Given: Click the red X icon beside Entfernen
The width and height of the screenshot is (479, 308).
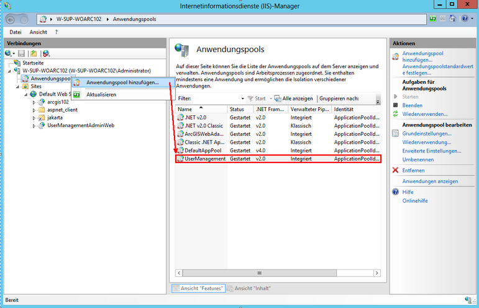Looking at the screenshot, I should click(x=395, y=170).
